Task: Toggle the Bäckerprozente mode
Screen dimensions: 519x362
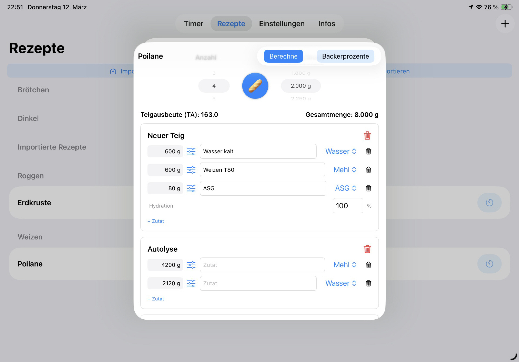Action: coord(345,56)
